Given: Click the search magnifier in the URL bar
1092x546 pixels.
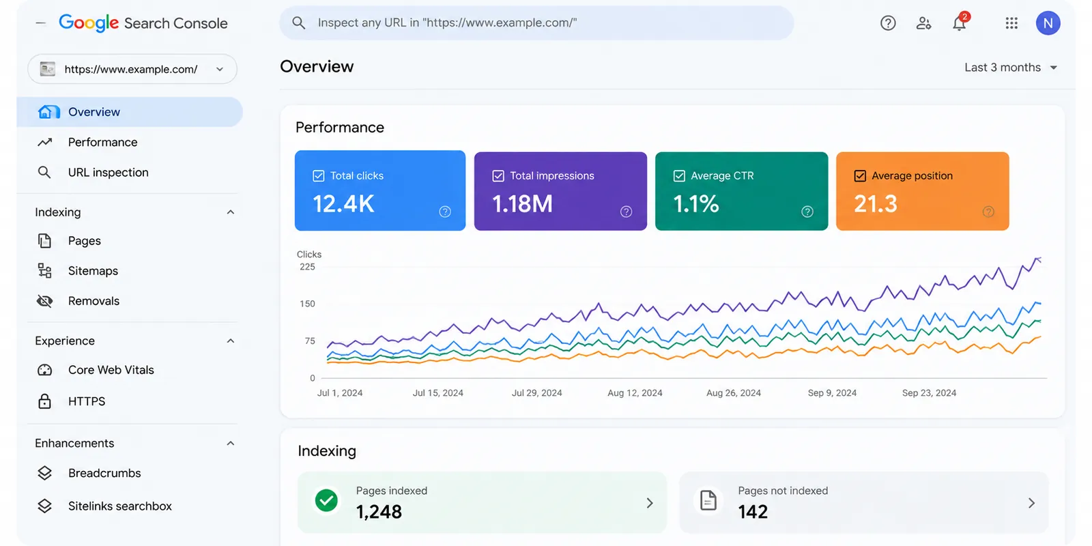Looking at the screenshot, I should (298, 23).
